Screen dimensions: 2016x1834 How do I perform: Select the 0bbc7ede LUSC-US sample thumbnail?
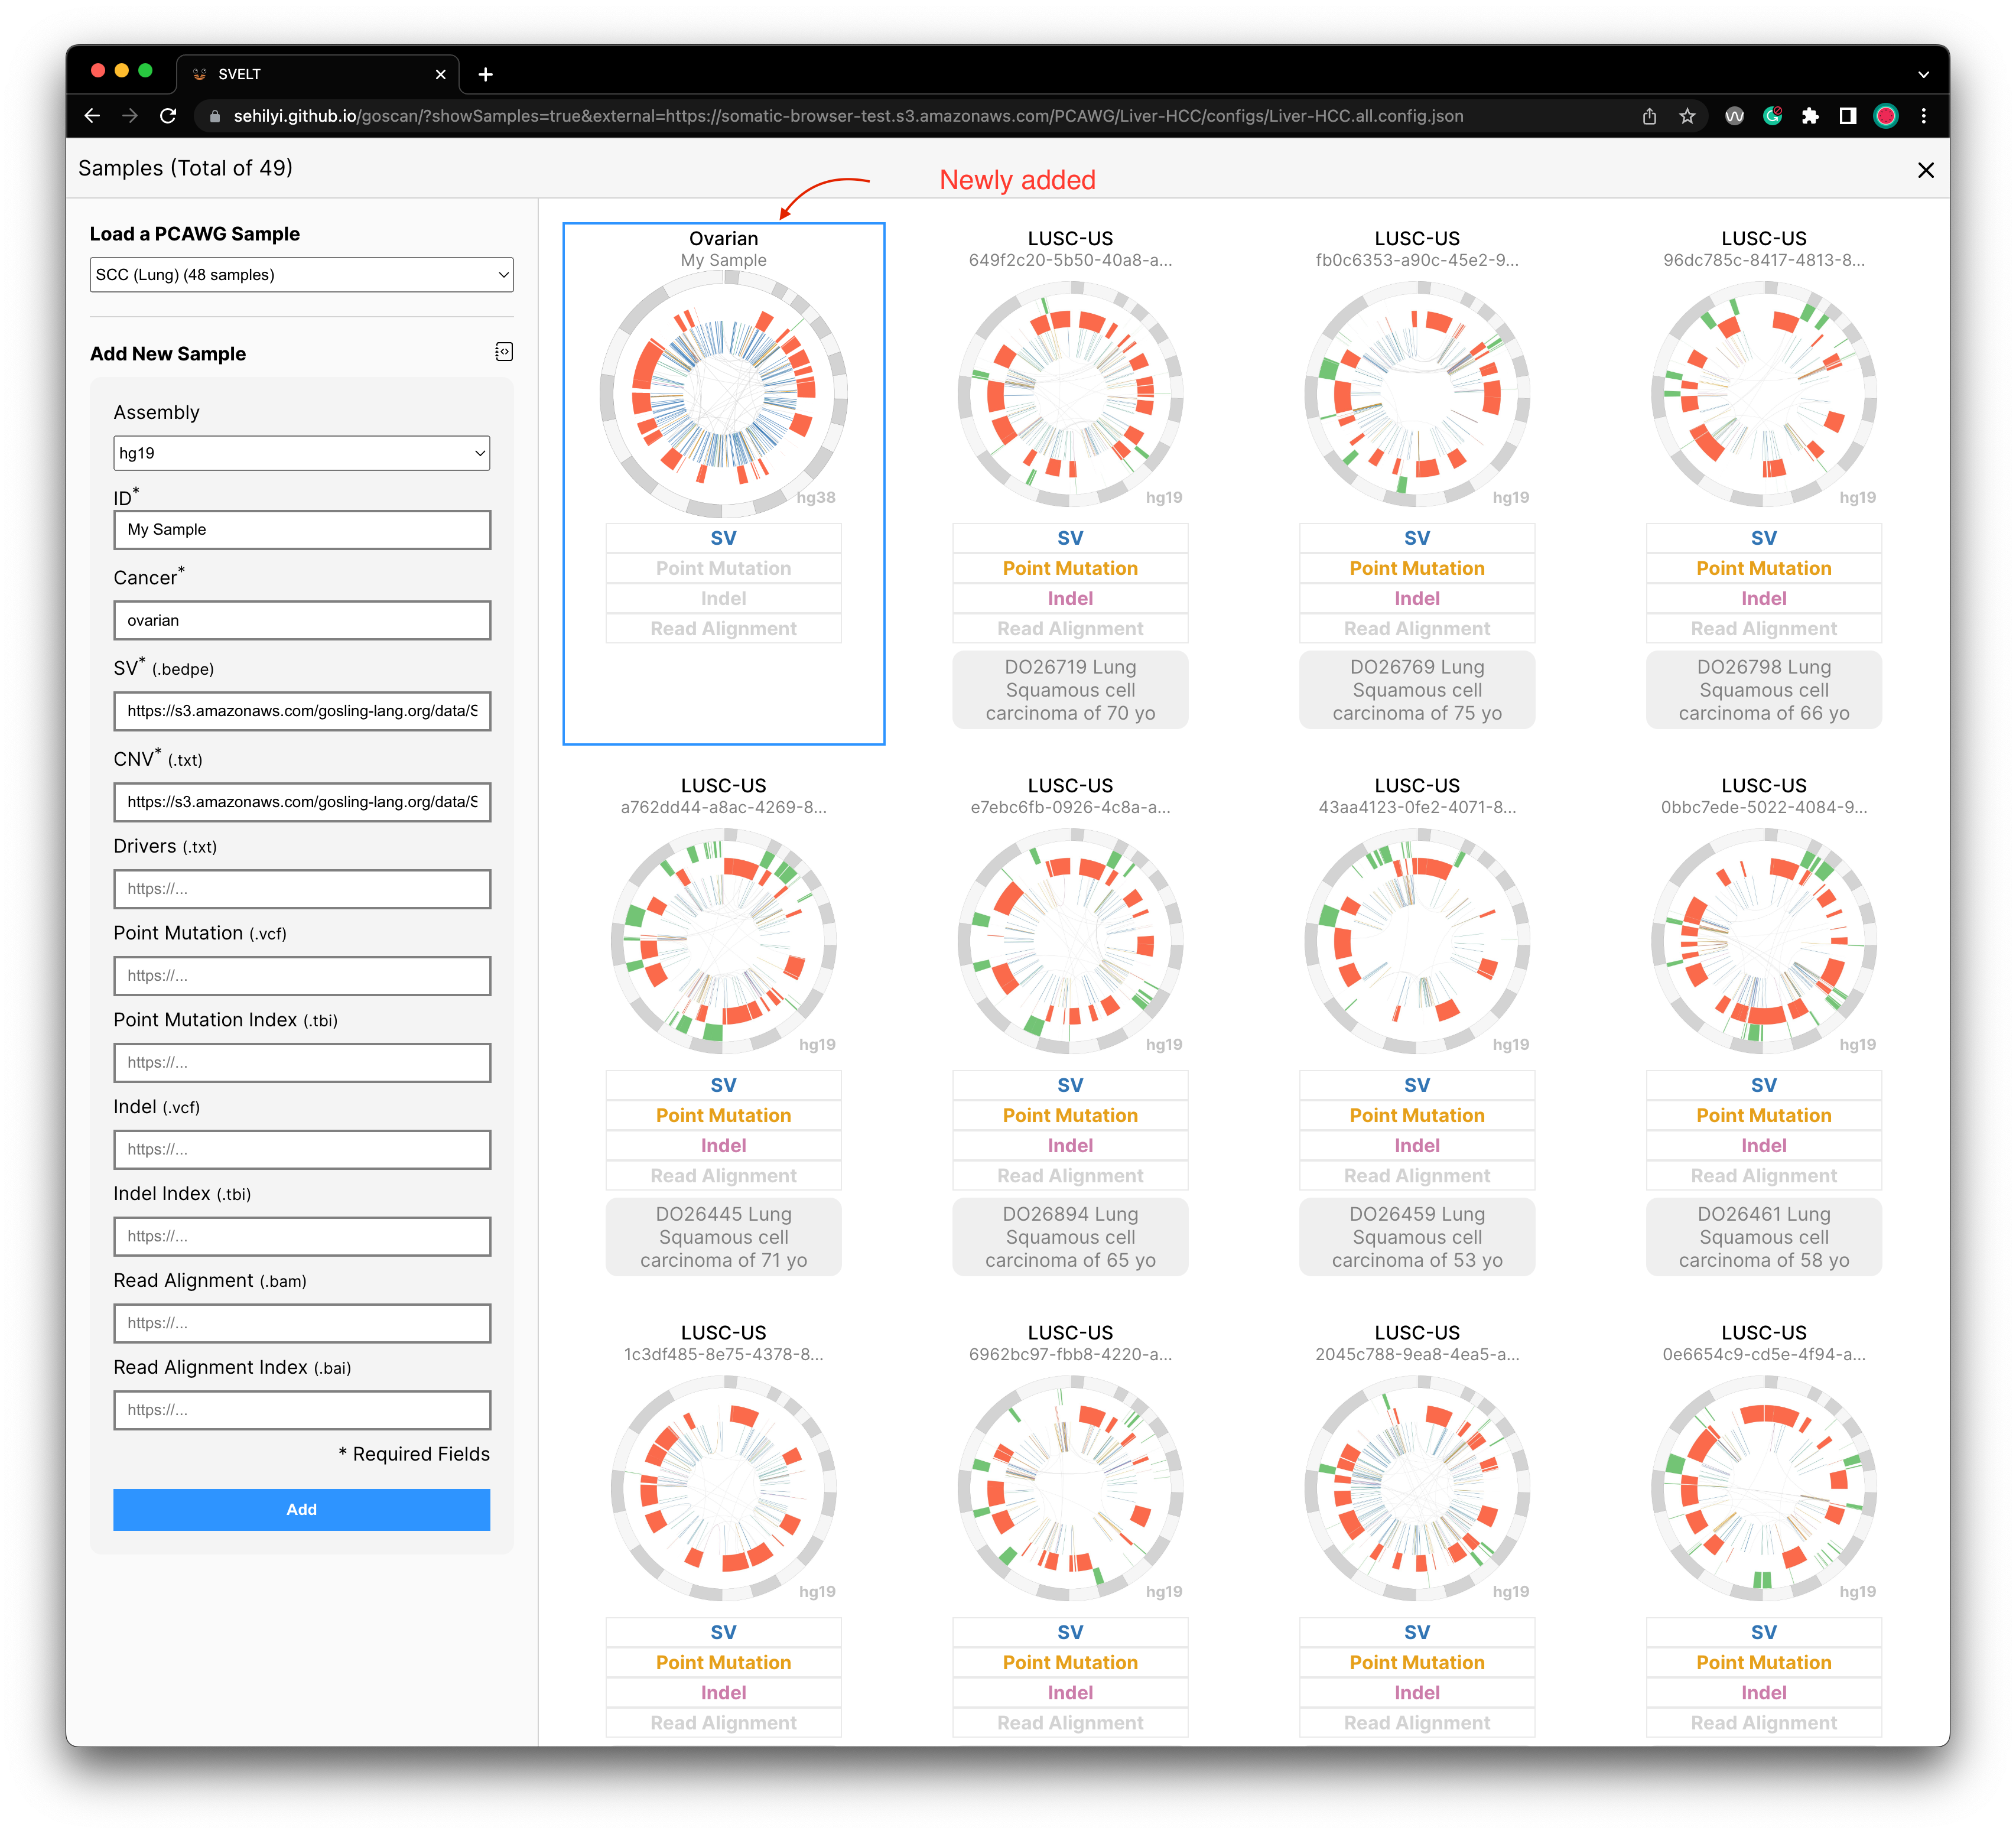[x=1764, y=942]
